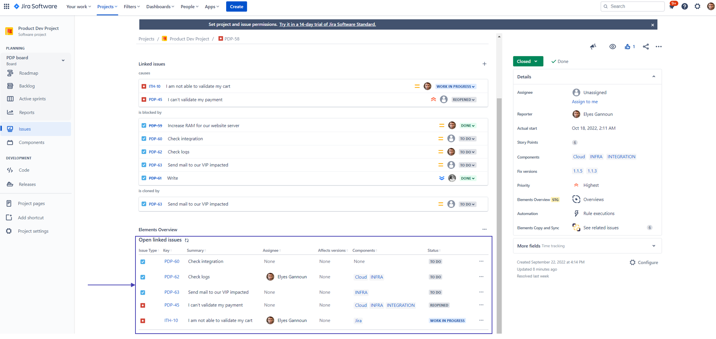Viewport: 716px width, 339px height.
Task: Open the Dashboards menu
Action: (160, 6)
